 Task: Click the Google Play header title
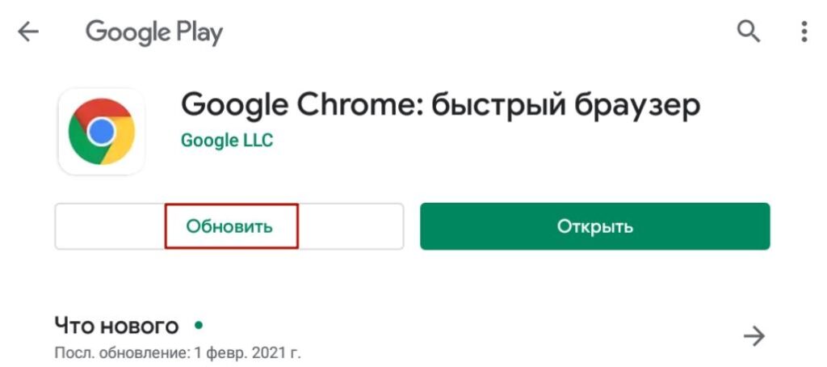[154, 32]
